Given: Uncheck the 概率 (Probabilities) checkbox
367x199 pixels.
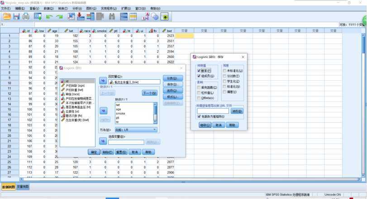Looking at the screenshot, I should [x=199, y=71].
